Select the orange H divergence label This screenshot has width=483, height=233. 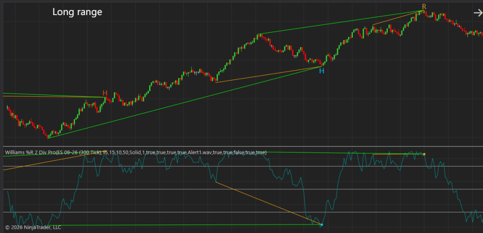105,93
